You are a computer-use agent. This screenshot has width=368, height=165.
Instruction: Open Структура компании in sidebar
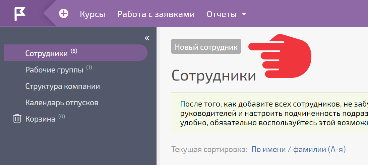(63, 86)
